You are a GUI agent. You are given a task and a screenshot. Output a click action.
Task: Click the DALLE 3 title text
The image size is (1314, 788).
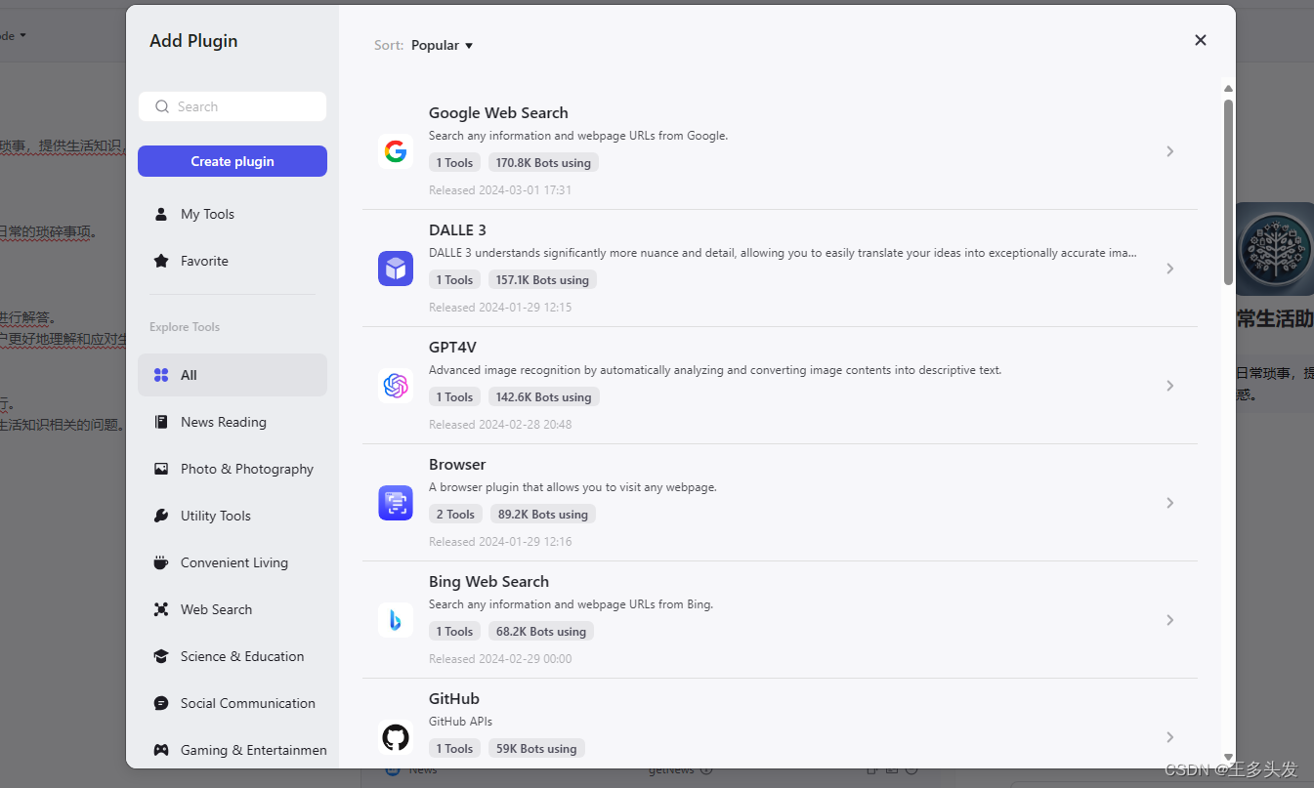[x=457, y=230]
